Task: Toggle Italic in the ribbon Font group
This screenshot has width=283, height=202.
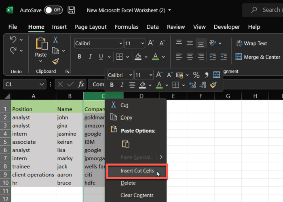Action: pos(91,57)
